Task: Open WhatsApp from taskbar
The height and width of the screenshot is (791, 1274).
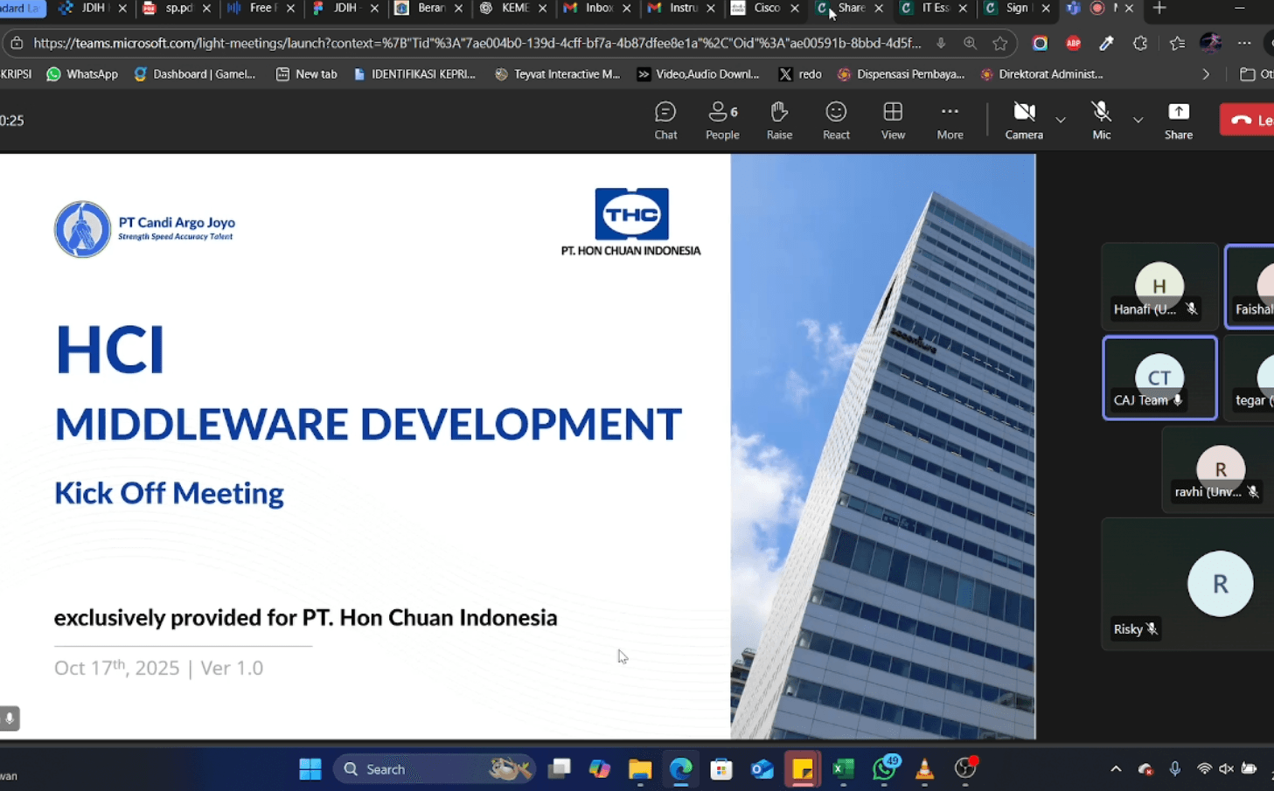Action: pos(884,769)
